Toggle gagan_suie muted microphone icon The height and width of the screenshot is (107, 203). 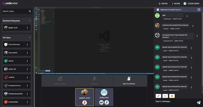pos(85,103)
